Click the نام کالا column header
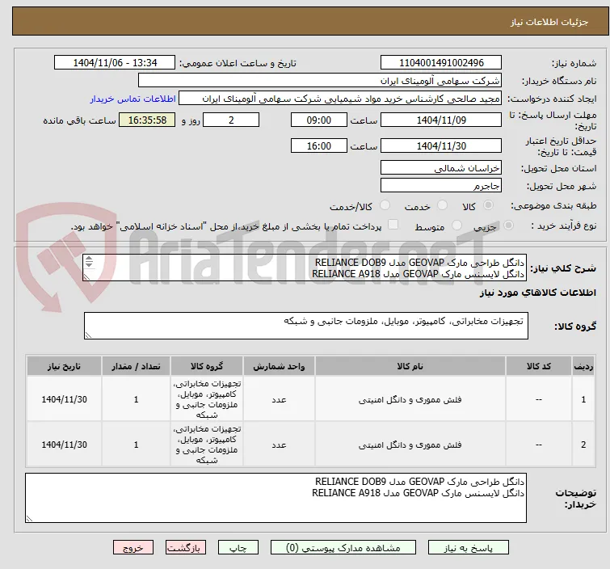610x569 pixels. (x=410, y=366)
